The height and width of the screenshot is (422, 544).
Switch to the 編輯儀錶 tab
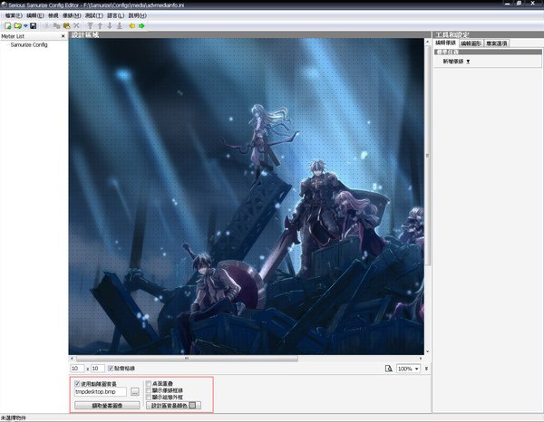[x=446, y=43]
